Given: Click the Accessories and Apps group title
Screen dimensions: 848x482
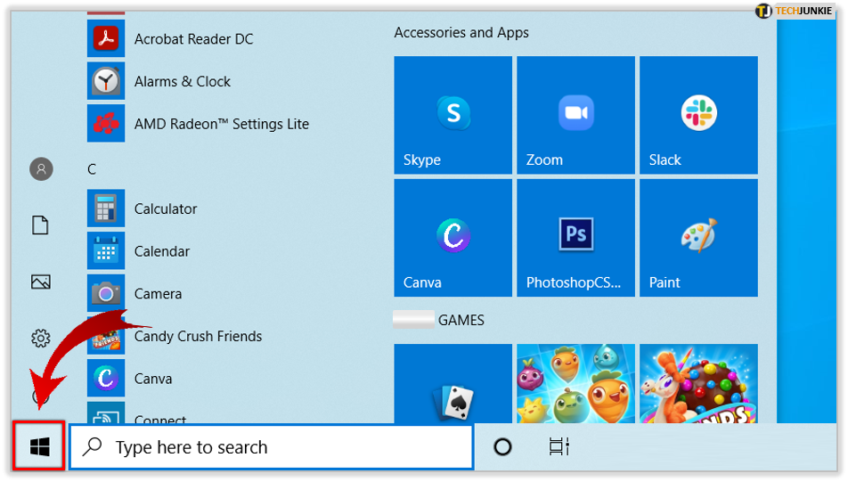Looking at the screenshot, I should click(x=461, y=32).
